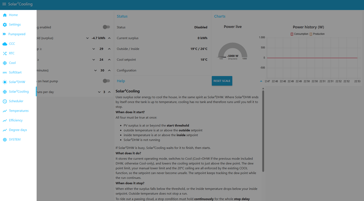Click the 'When does it start?' heading
The image size is (364, 201).
(130, 112)
